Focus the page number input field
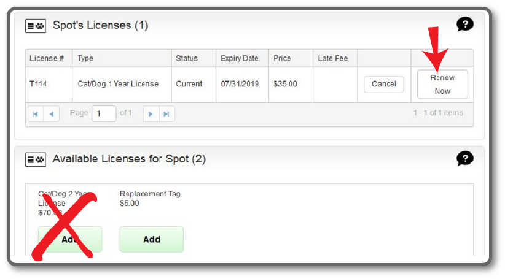Image resolution: width=505 pixels, height=279 pixels. (x=104, y=113)
